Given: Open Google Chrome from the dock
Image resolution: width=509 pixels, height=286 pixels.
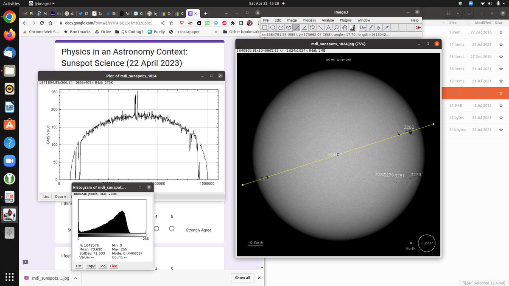Looking at the screenshot, I should point(10,17).
